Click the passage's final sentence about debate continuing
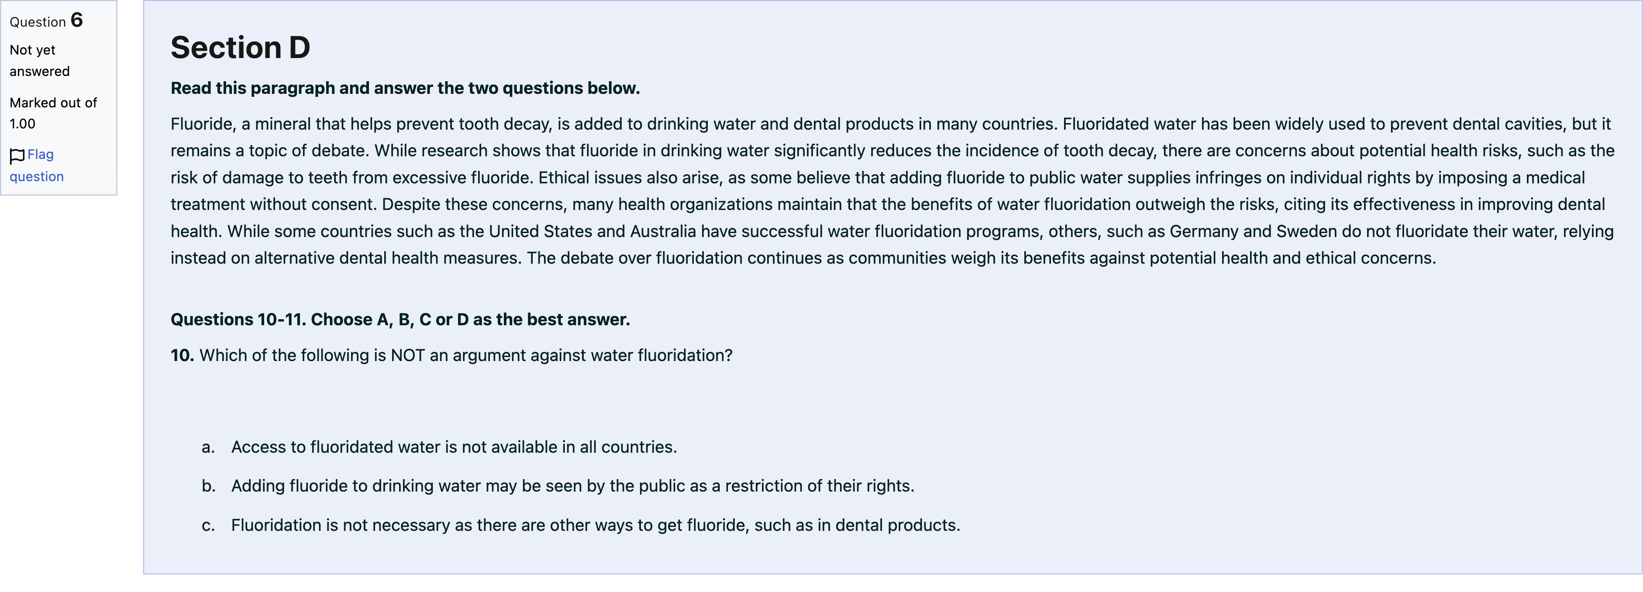 pyautogui.click(x=981, y=258)
